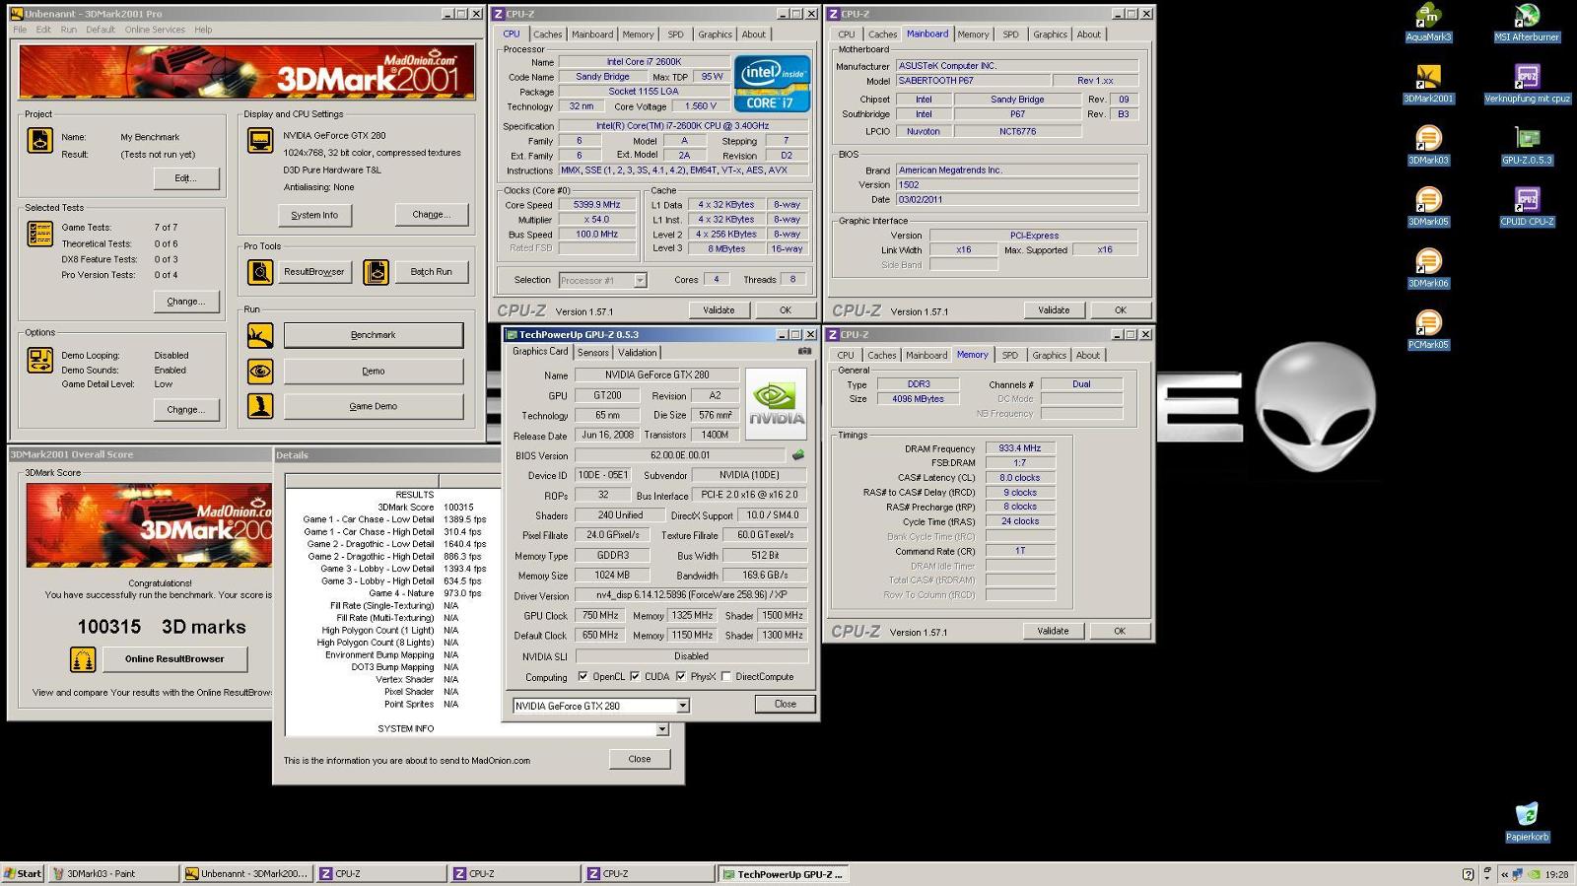1577x886 pixels.
Task: Toggle the CUDA checkbox in GPU-Z
Action: [x=635, y=677]
